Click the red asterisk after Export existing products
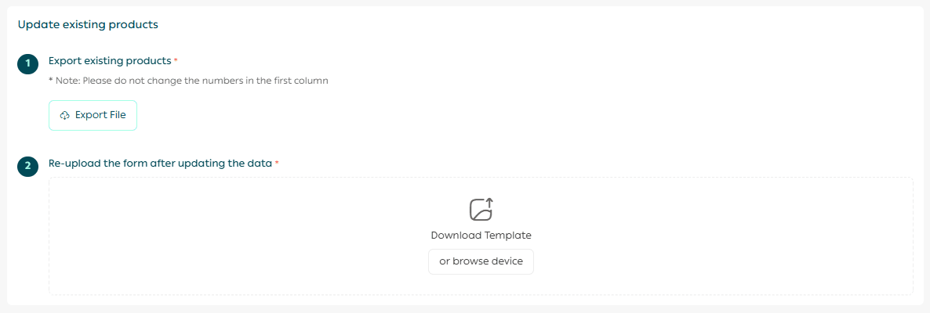The height and width of the screenshot is (313, 930). coord(176,61)
